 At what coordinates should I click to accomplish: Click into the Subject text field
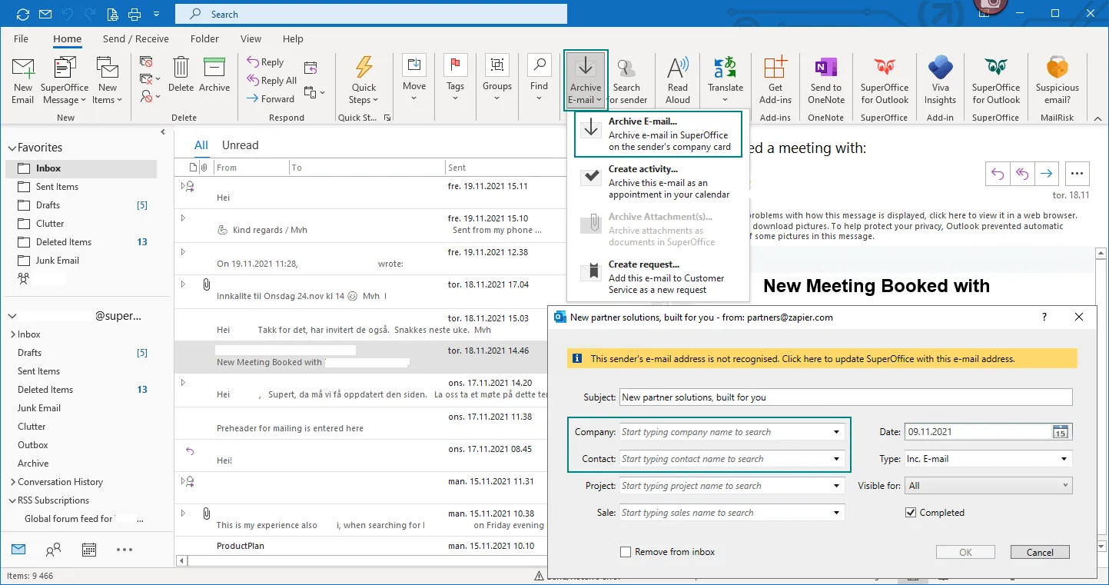[845, 397]
